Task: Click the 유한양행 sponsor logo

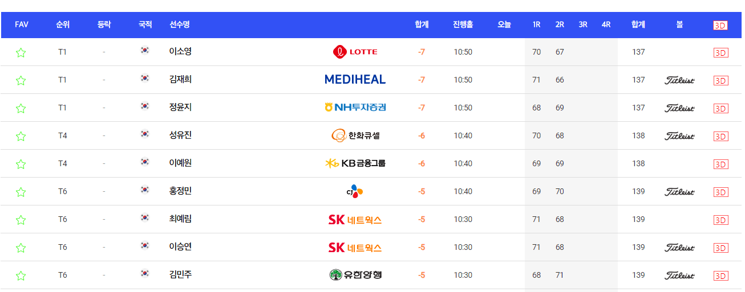Action: pyautogui.click(x=355, y=275)
